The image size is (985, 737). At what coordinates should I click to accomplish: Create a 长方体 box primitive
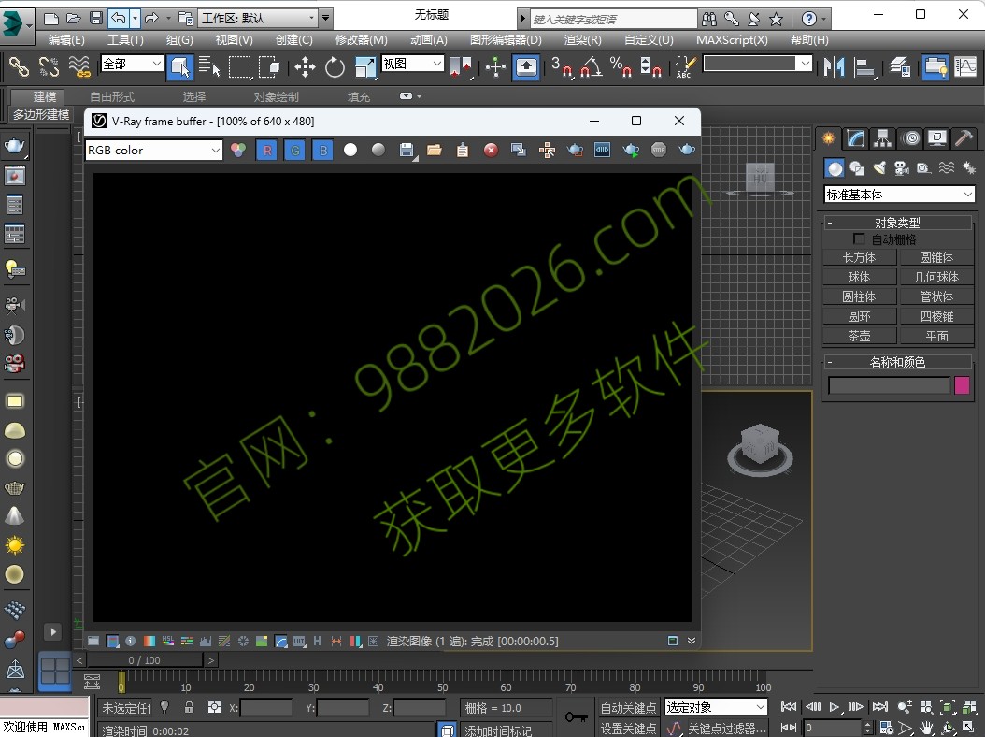860,257
